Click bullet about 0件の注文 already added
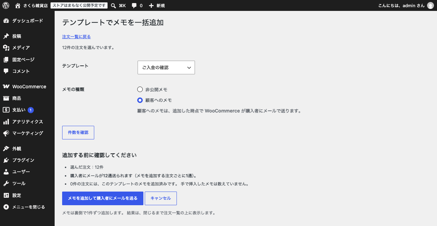437x226 pixels. (x=159, y=184)
